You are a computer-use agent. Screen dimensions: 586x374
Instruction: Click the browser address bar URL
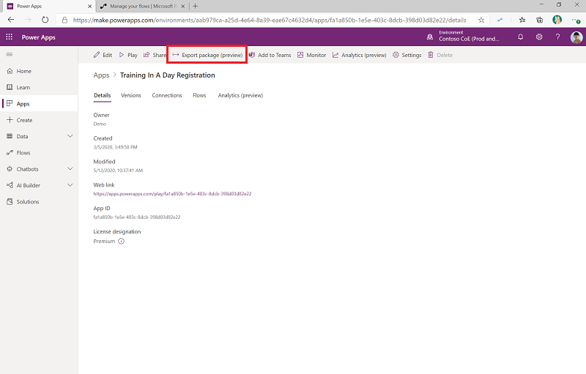[270, 20]
